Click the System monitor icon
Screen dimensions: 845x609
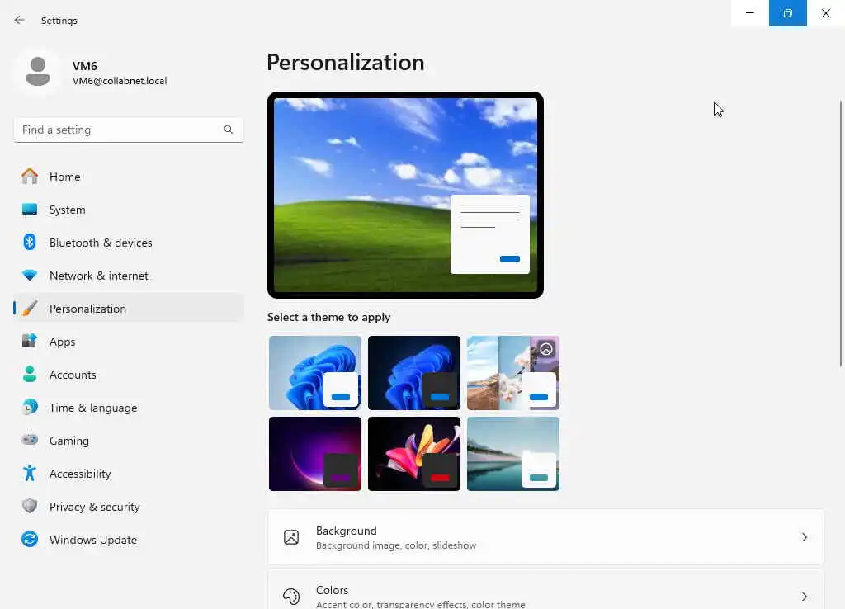30,209
